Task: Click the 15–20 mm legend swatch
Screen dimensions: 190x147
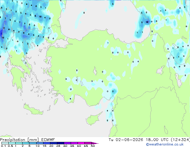Action: [x=46, y=143]
